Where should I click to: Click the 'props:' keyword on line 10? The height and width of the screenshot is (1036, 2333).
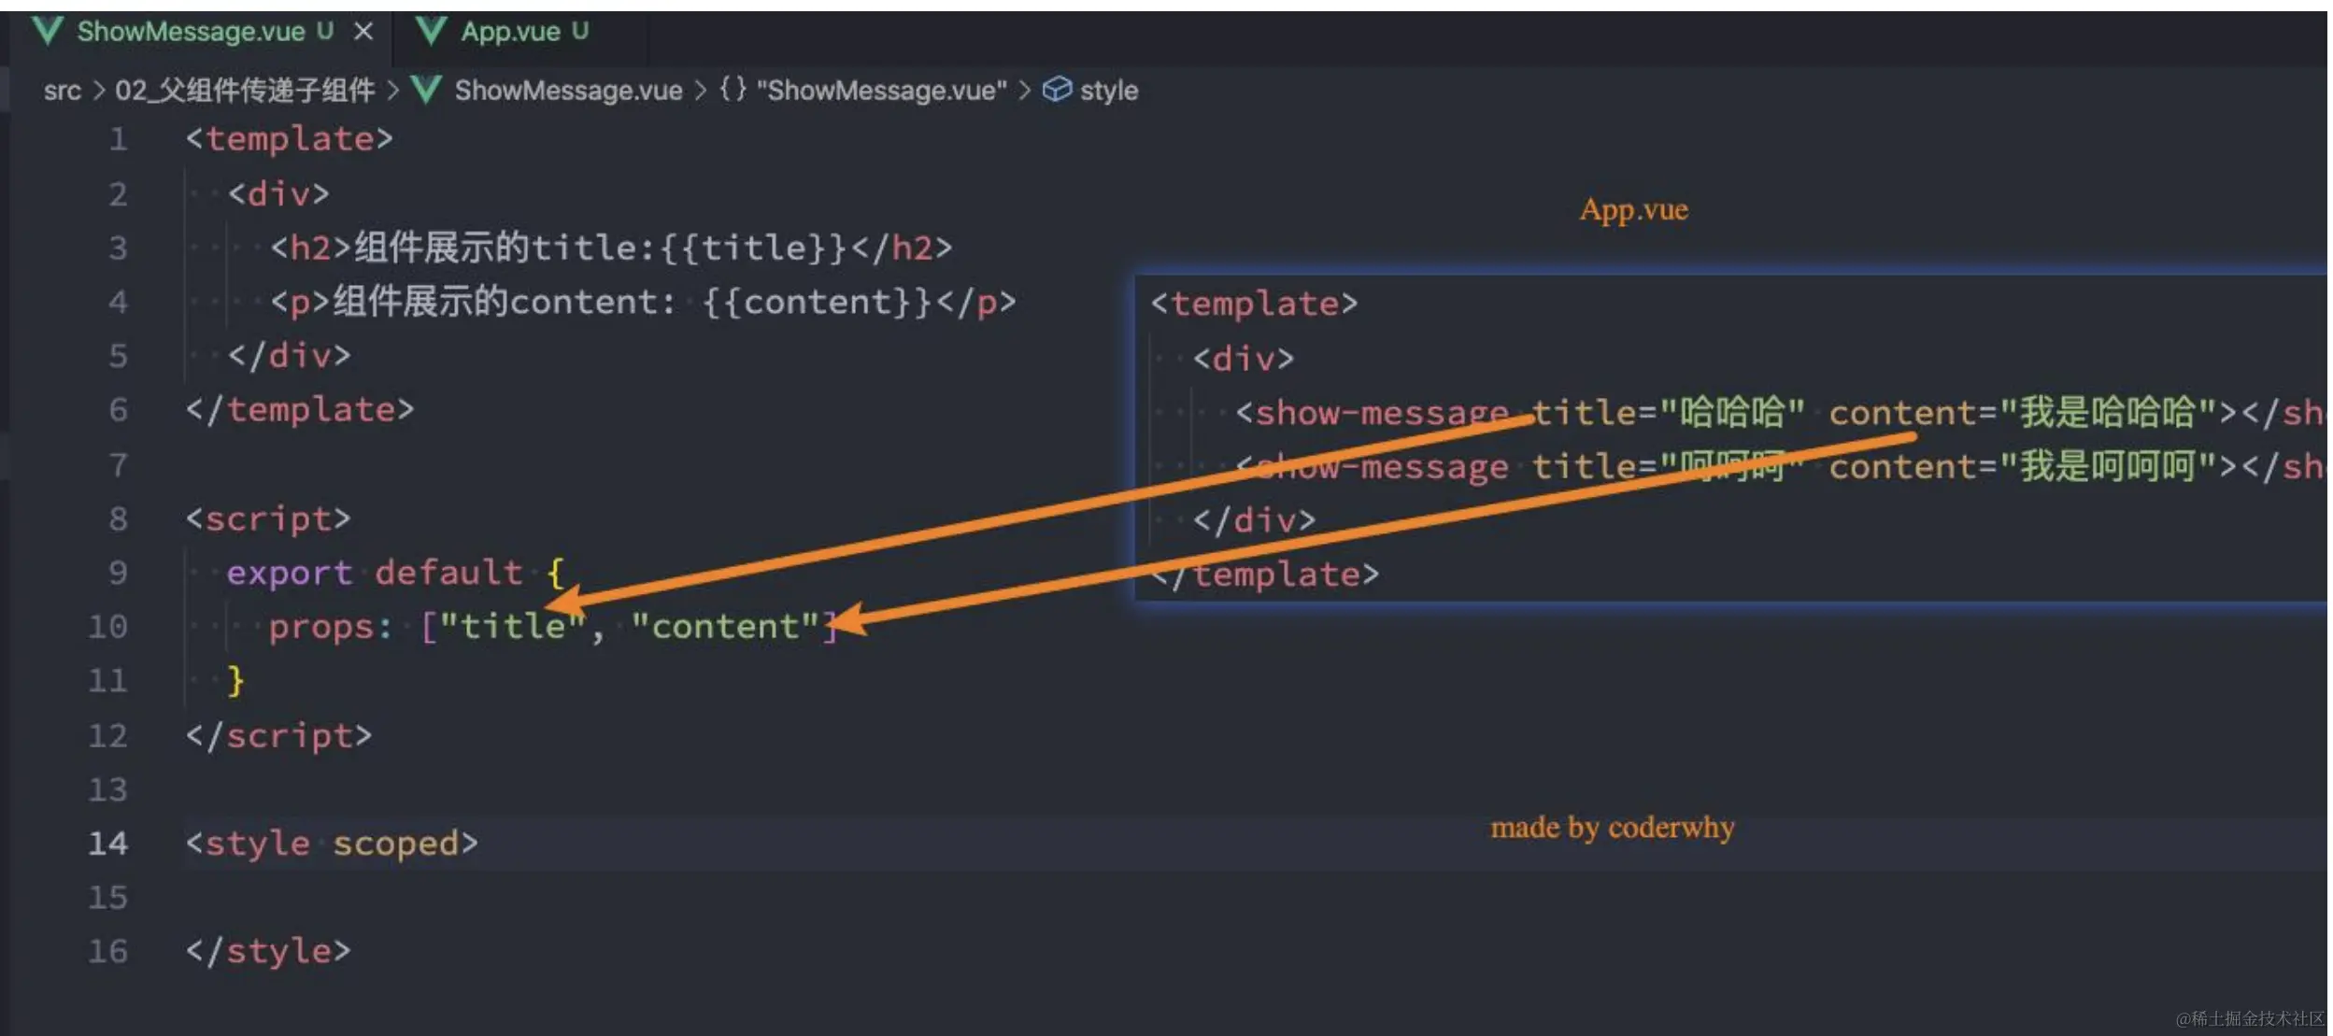[x=331, y=628]
